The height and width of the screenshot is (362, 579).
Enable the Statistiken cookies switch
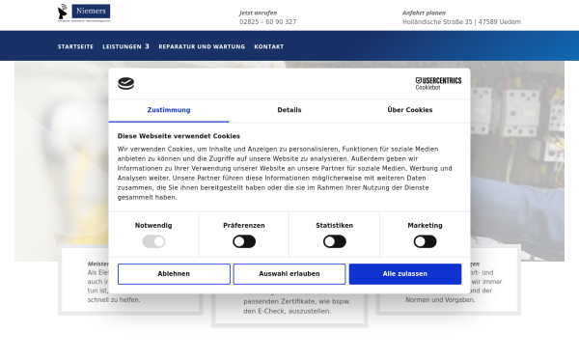point(335,241)
